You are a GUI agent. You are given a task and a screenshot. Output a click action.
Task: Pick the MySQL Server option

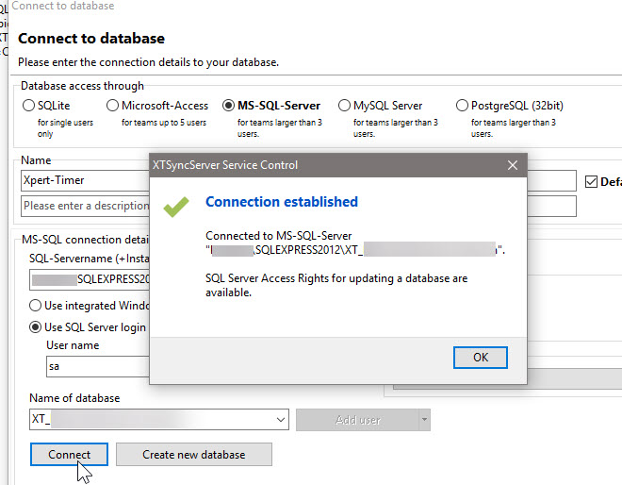point(345,106)
